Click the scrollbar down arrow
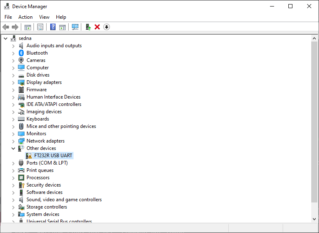The image size is (319, 233). [315, 219]
